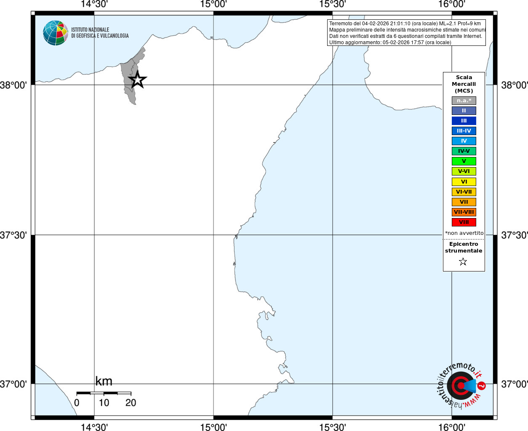Select the II intensity swatch
Screen dimensions: 528x431
[x=464, y=111]
